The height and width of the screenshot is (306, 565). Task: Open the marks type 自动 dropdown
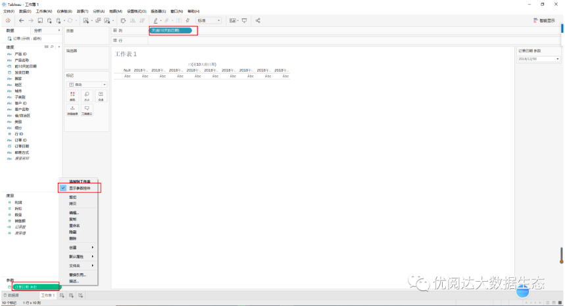[x=87, y=85]
